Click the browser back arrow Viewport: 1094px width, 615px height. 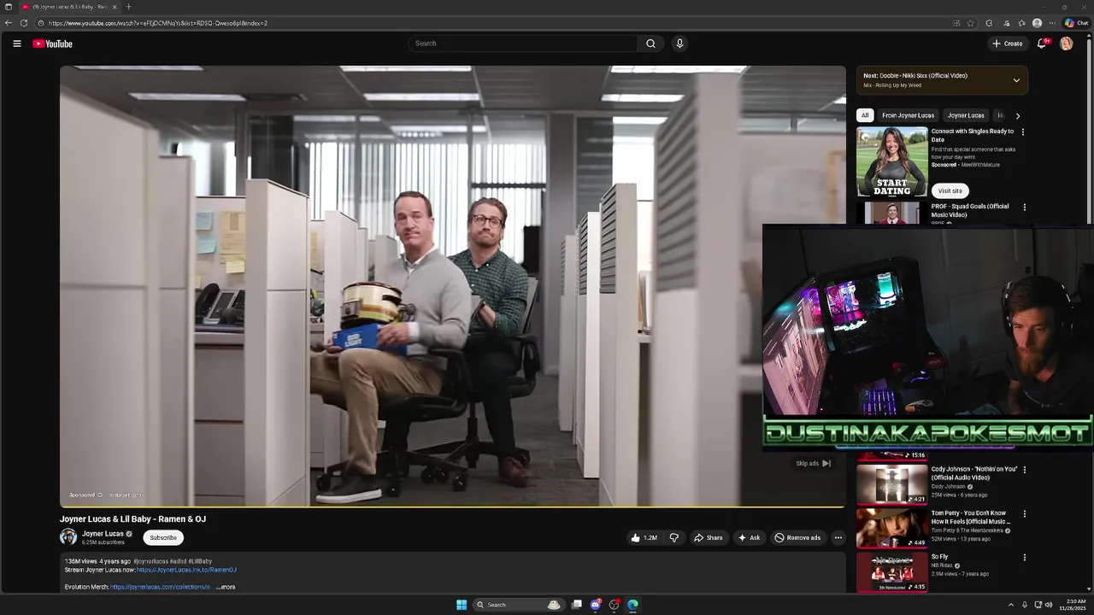(9, 23)
